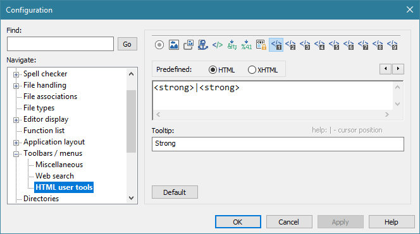Select the anchor tool icon
Viewport: 420px width, 234px height.
point(203,45)
